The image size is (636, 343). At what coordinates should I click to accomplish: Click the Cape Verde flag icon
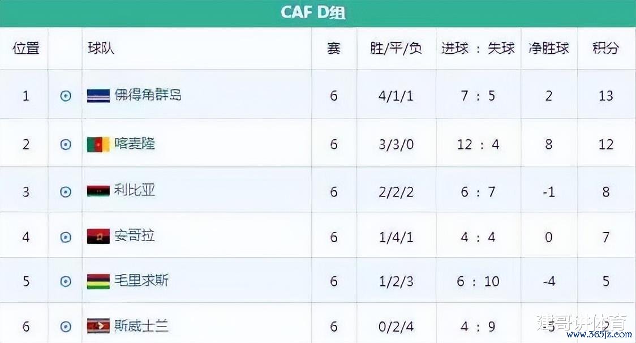coord(98,96)
